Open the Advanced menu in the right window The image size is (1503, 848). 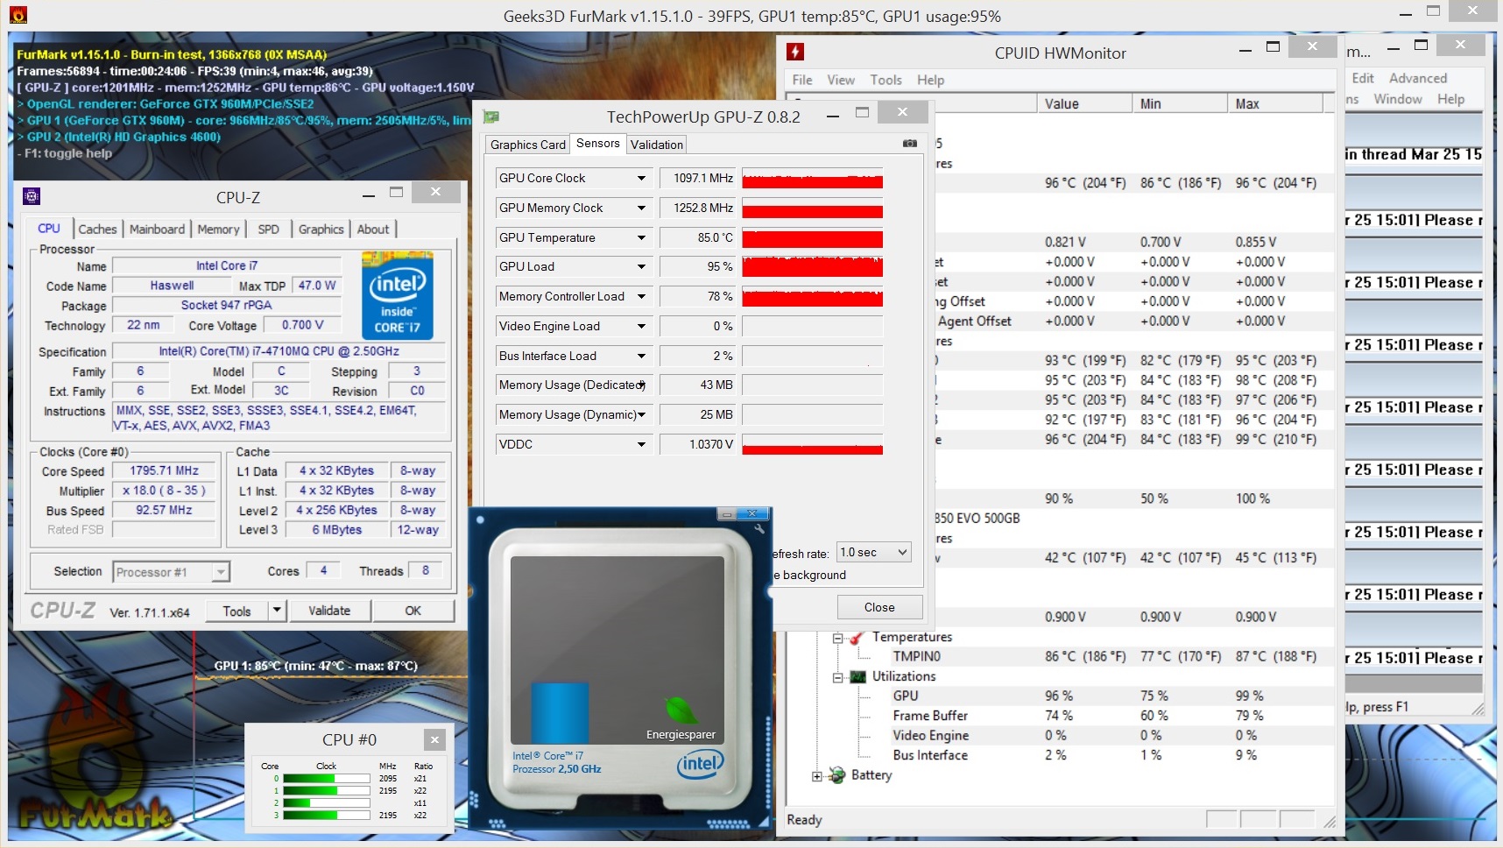coord(1418,78)
